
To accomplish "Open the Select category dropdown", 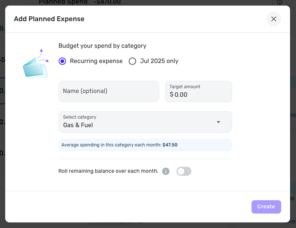I will 145,122.
